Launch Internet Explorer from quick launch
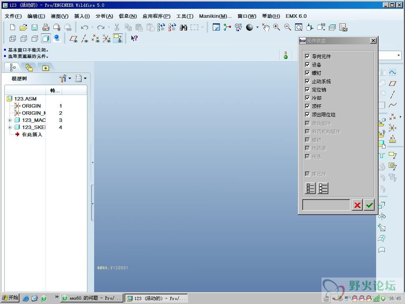405x304 pixels. click(x=26, y=298)
